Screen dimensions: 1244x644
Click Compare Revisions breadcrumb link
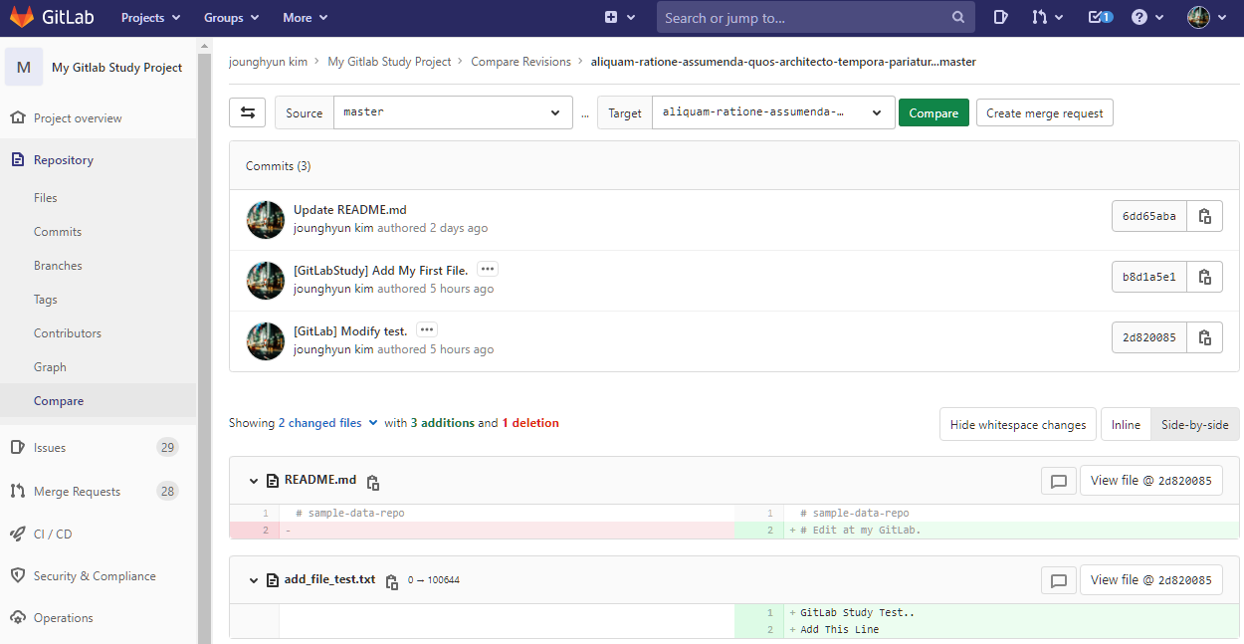(x=520, y=61)
